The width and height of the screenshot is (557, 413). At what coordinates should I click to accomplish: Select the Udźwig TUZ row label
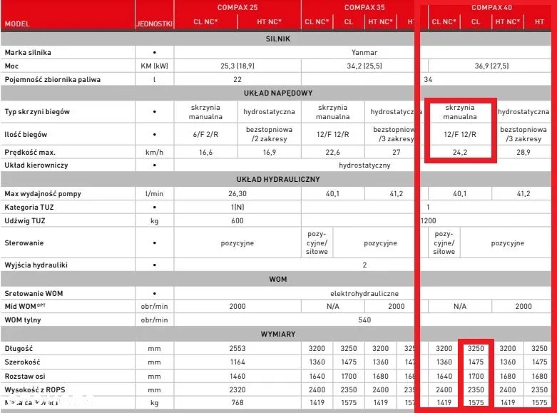25,220
